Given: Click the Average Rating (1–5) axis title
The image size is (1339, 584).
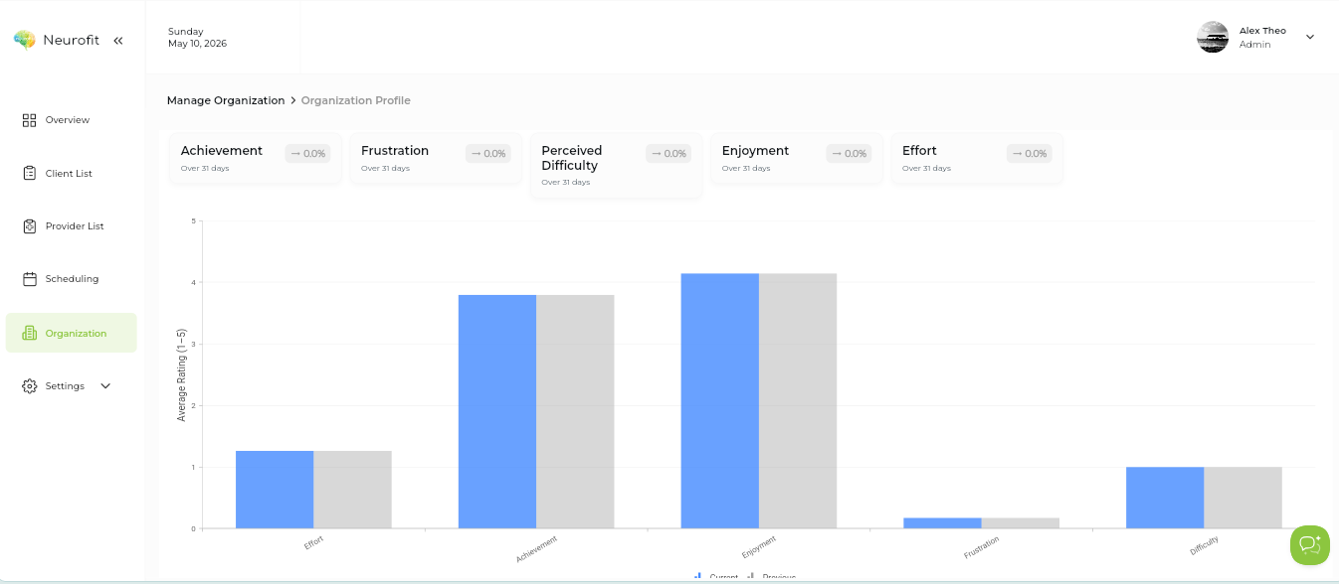Looking at the screenshot, I should pyautogui.click(x=182, y=374).
